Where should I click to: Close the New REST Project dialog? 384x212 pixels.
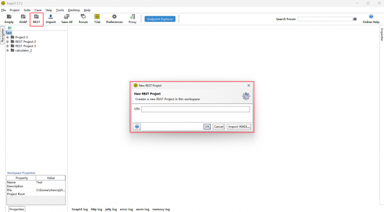point(249,85)
